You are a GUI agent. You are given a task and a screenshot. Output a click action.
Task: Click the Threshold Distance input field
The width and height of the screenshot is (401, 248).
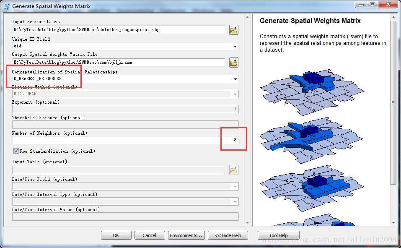[125, 125]
